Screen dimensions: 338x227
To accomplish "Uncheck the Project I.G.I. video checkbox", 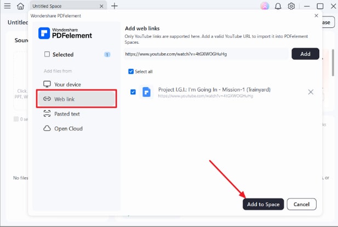I will [133, 92].
